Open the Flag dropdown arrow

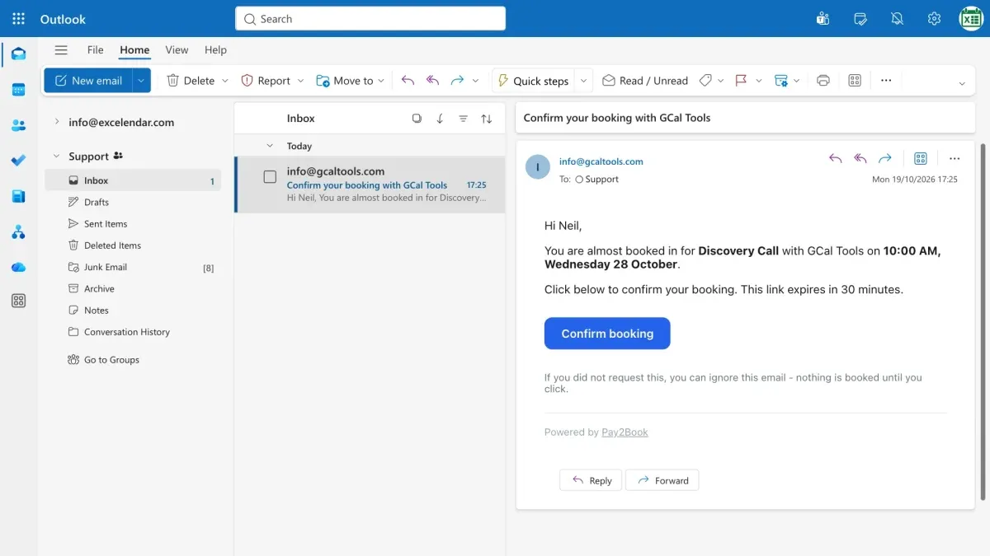pos(758,81)
